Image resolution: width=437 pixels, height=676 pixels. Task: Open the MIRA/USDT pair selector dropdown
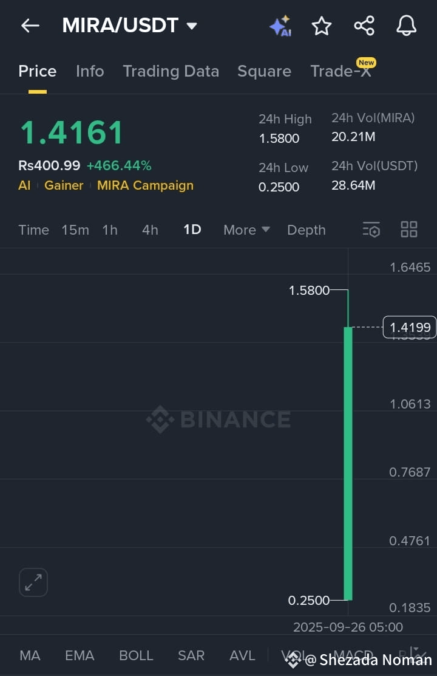click(x=130, y=26)
